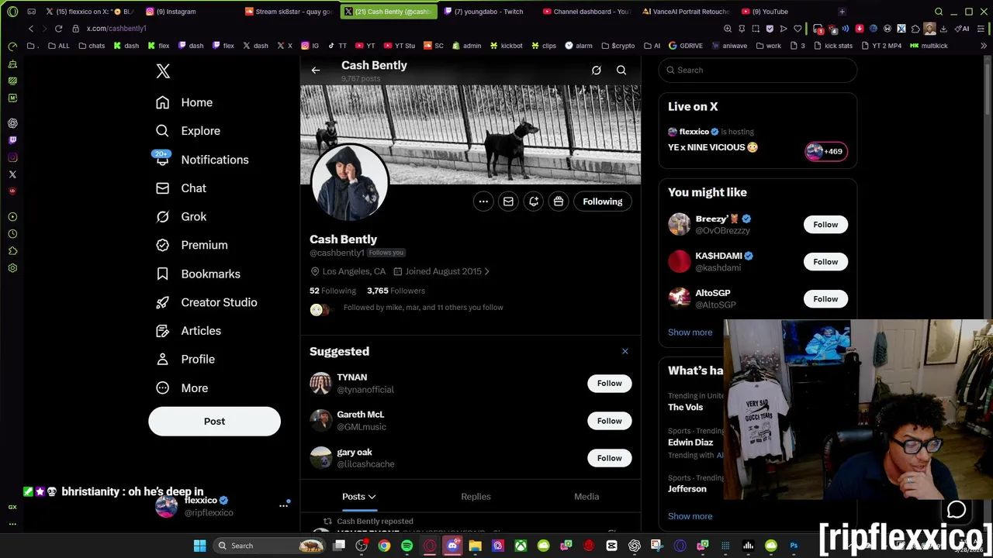
Task: Follow AltoSGP in You might like
Action: [825, 299]
